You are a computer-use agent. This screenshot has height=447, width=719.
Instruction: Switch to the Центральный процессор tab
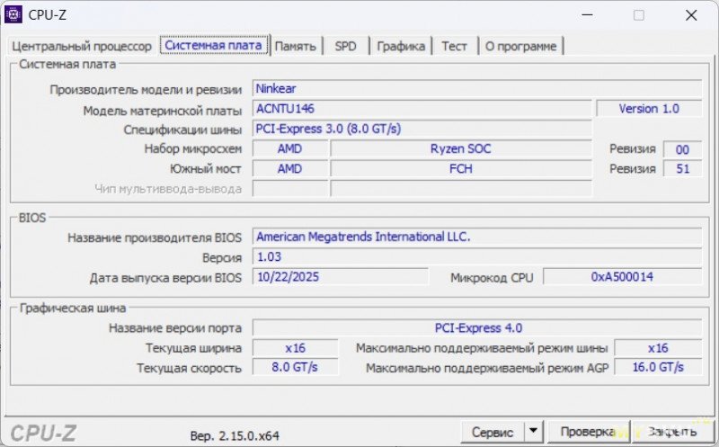pyautogui.click(x=82, y=46)
